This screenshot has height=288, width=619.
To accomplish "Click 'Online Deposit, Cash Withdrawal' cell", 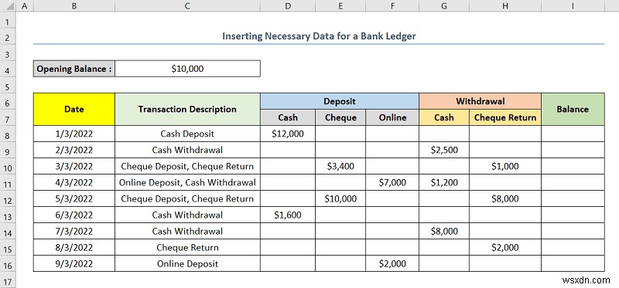I will coord(187,182).
